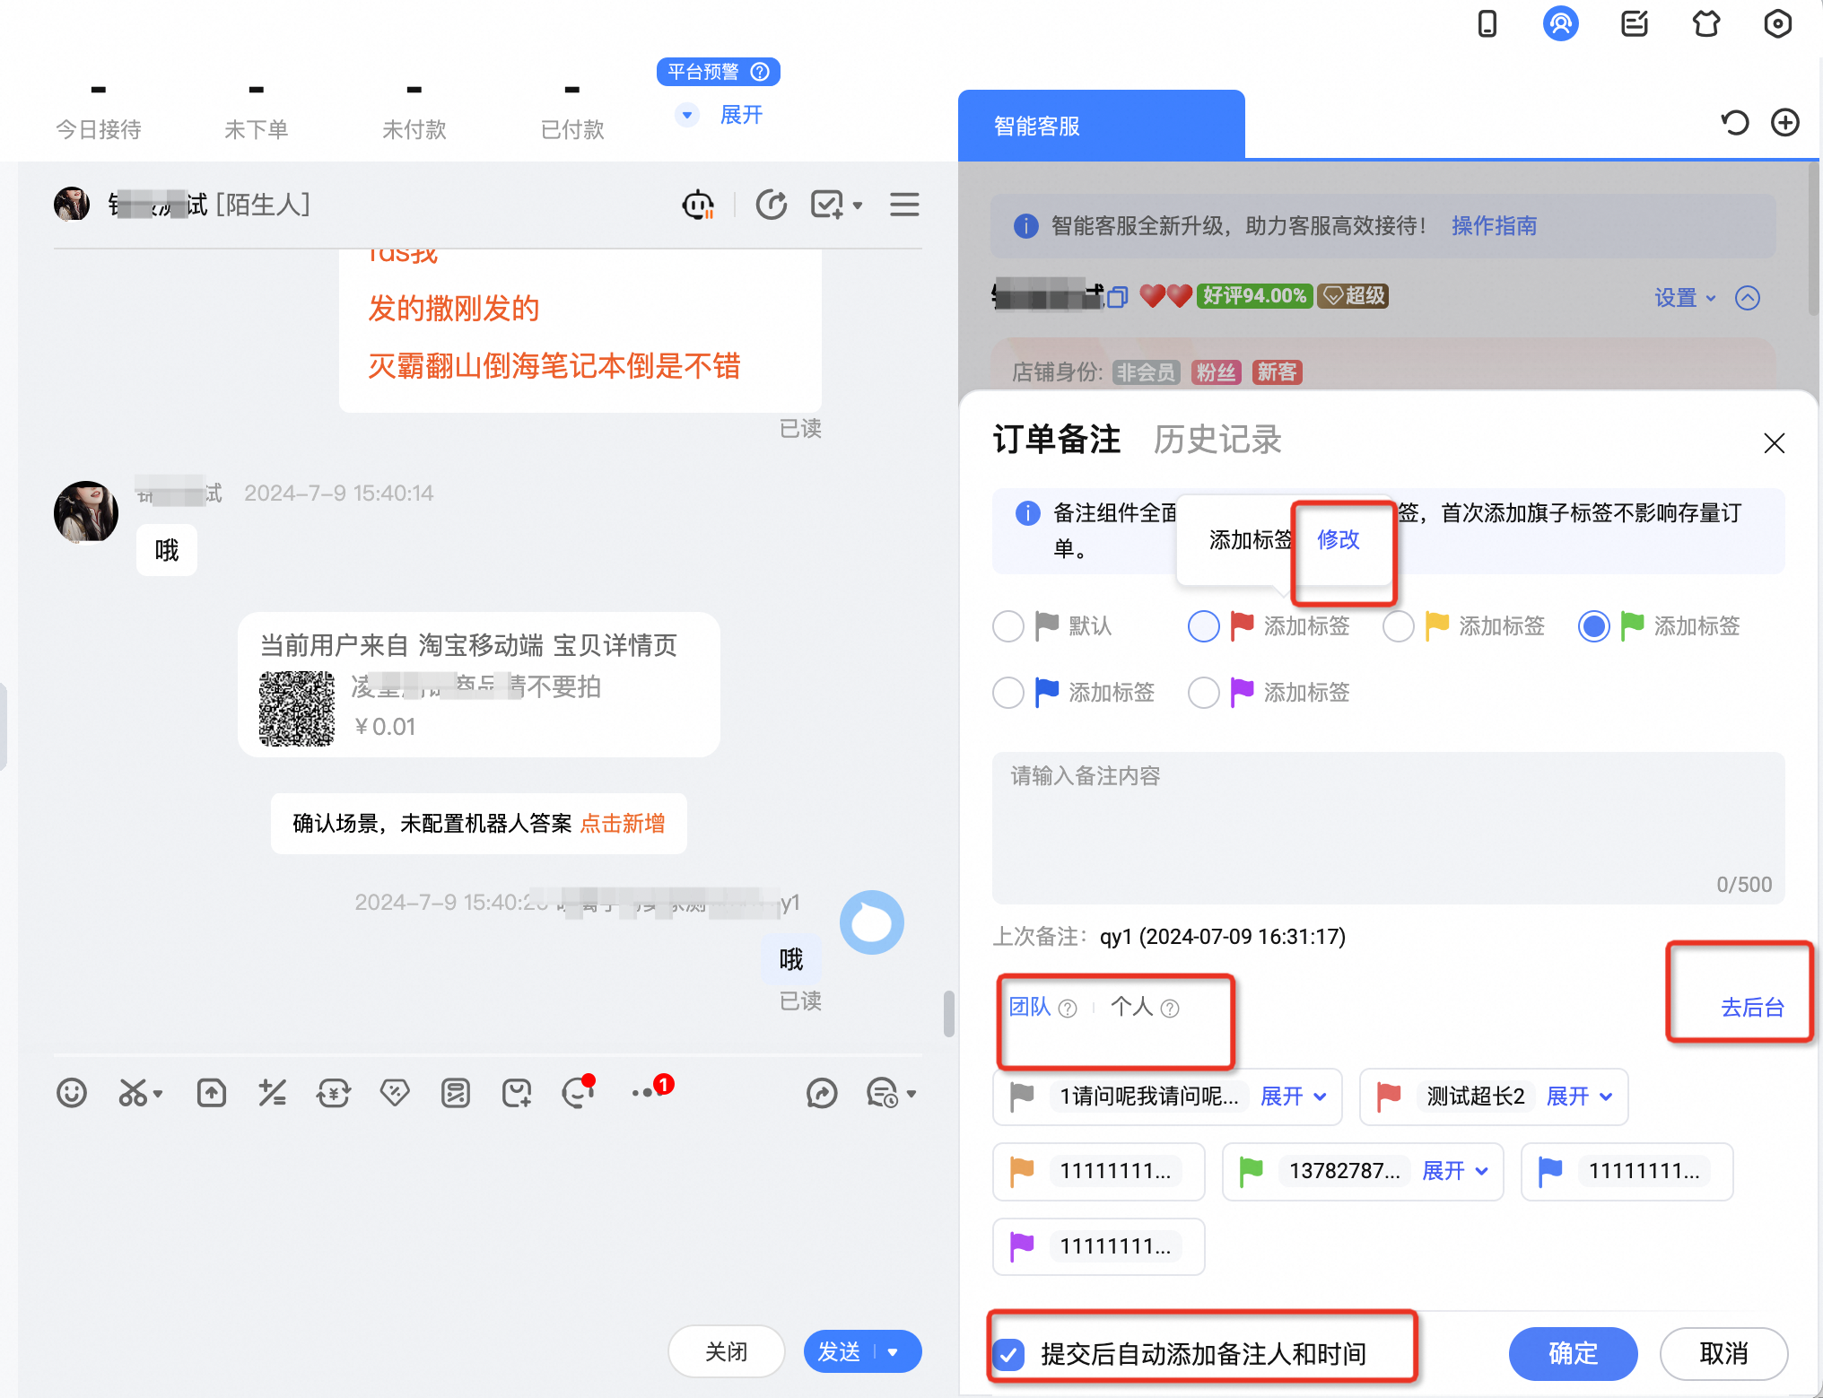This screenshot has width=1823, height=1398.
Task: Expand the 测试超长2 note template
Action: (1579, 1097)
